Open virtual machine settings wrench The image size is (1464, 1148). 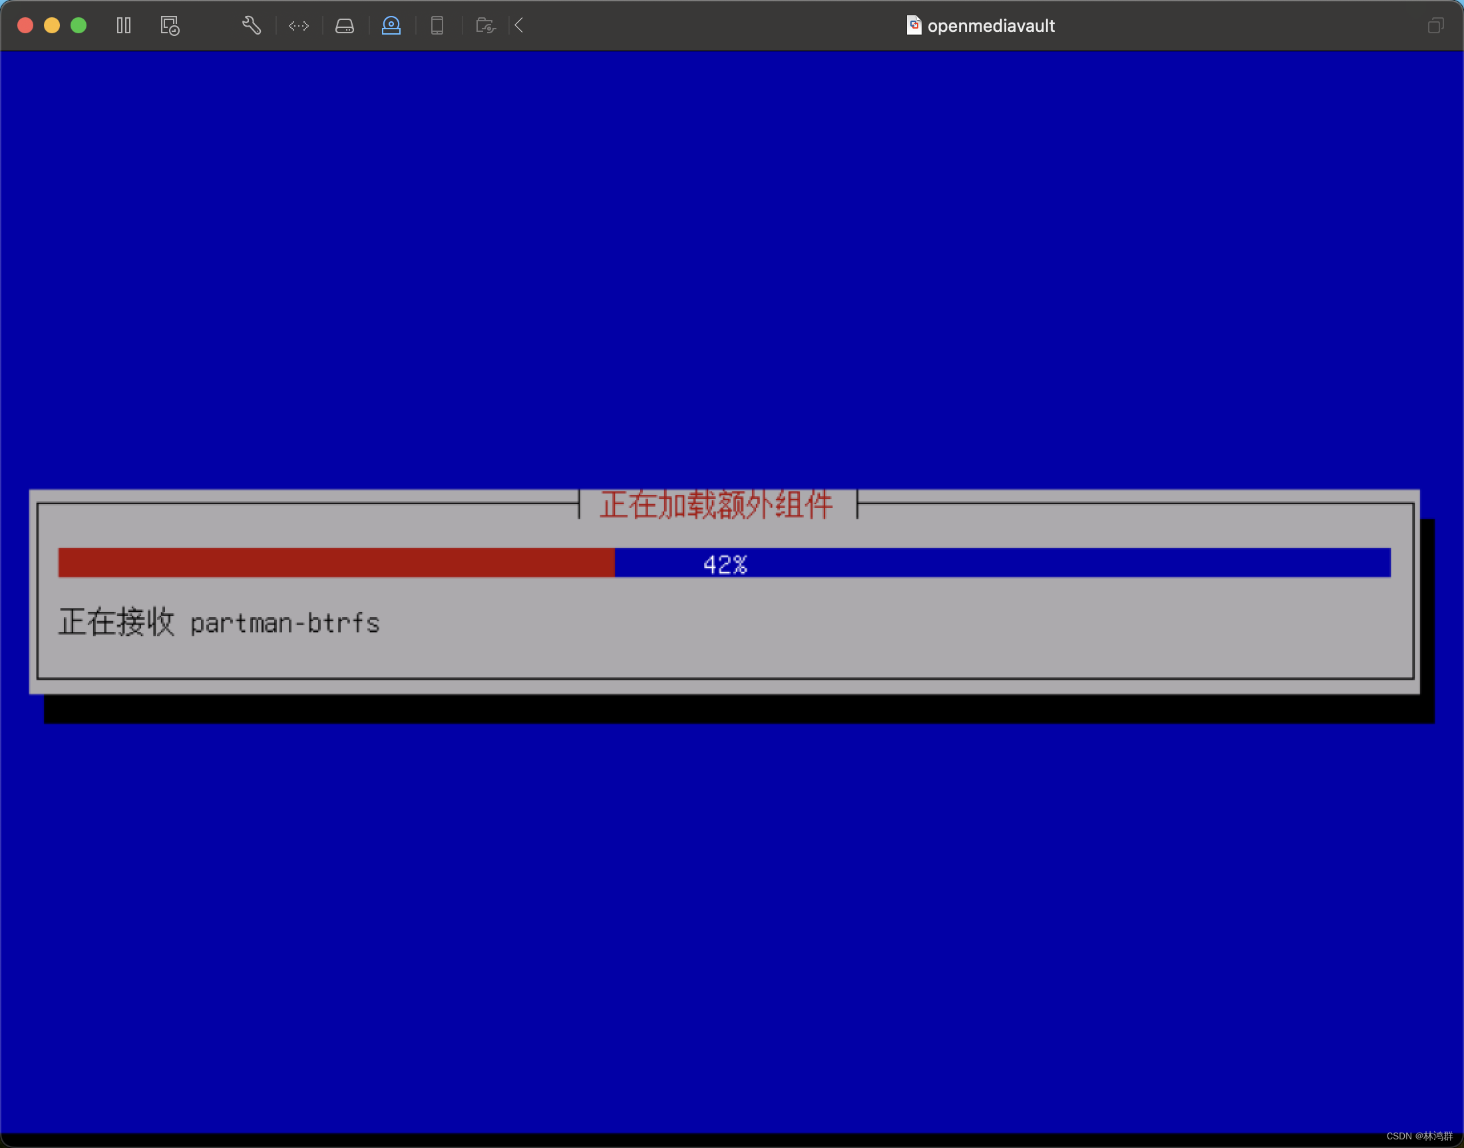tap(252, 25)
